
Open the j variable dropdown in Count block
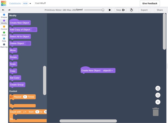pyautogui.click(x=25, y=112)
